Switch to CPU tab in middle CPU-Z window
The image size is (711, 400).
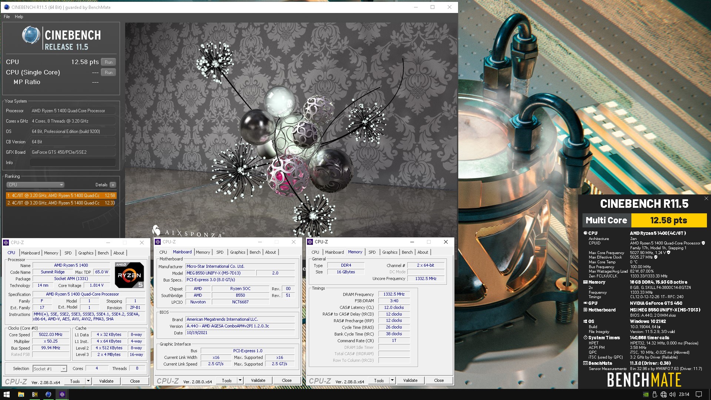coord(163,252)
